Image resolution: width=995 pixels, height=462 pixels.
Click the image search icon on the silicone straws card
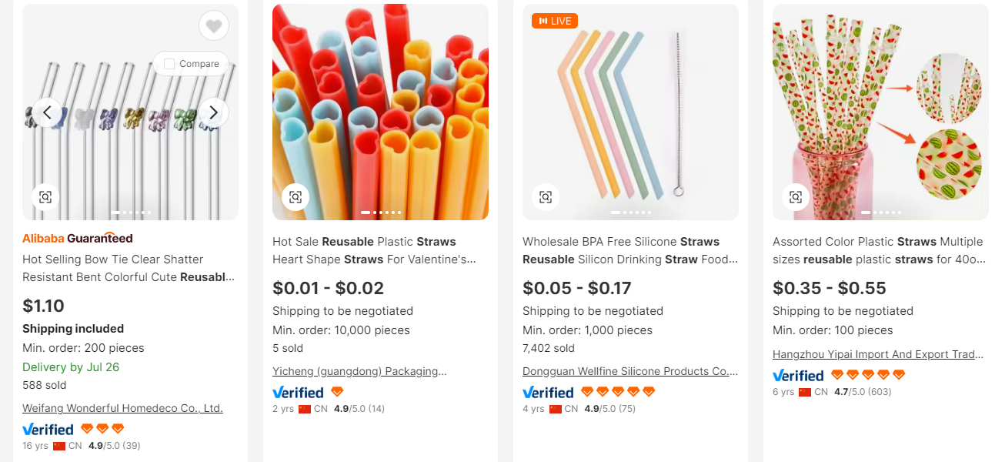tap(546, 197)
